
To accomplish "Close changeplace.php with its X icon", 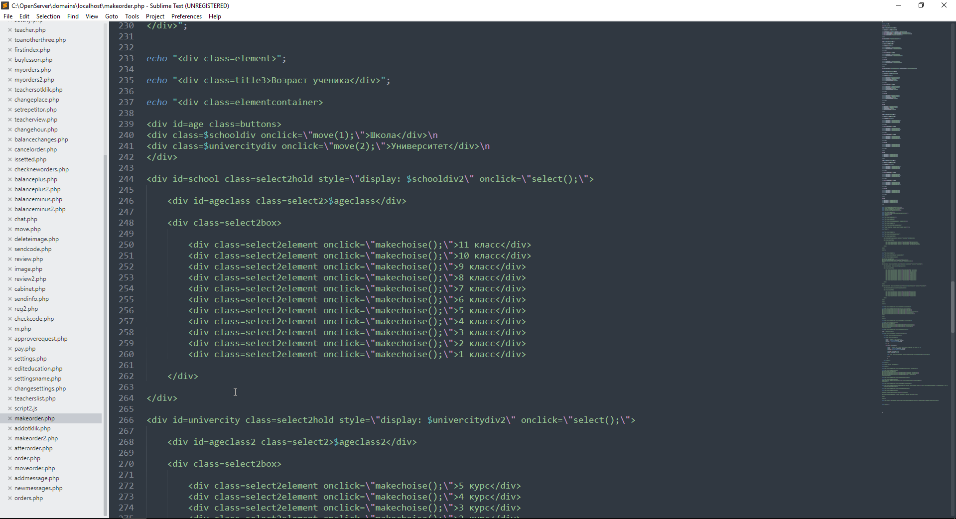I will coord(10,100).
